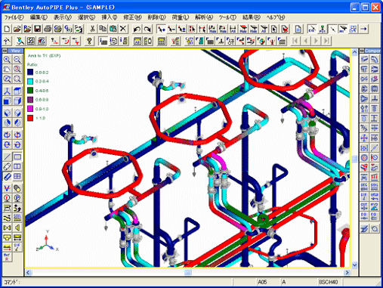Screen dimensions: 383x288
Task: Click the cyan 0.2-0.4 legend swatch
Action: pyautogui.click(x=30, y=82)
